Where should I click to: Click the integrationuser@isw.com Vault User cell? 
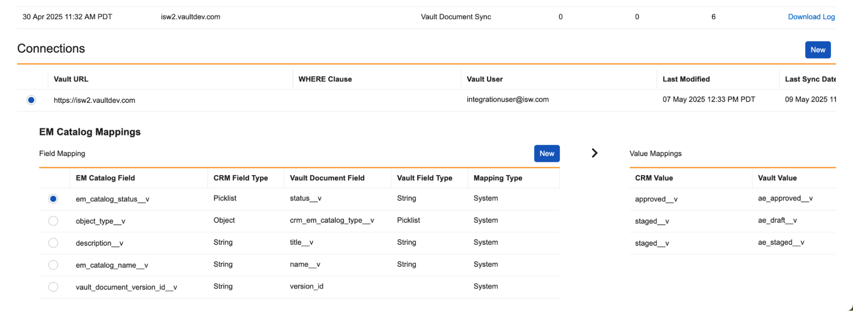click(x=507, y=99)
